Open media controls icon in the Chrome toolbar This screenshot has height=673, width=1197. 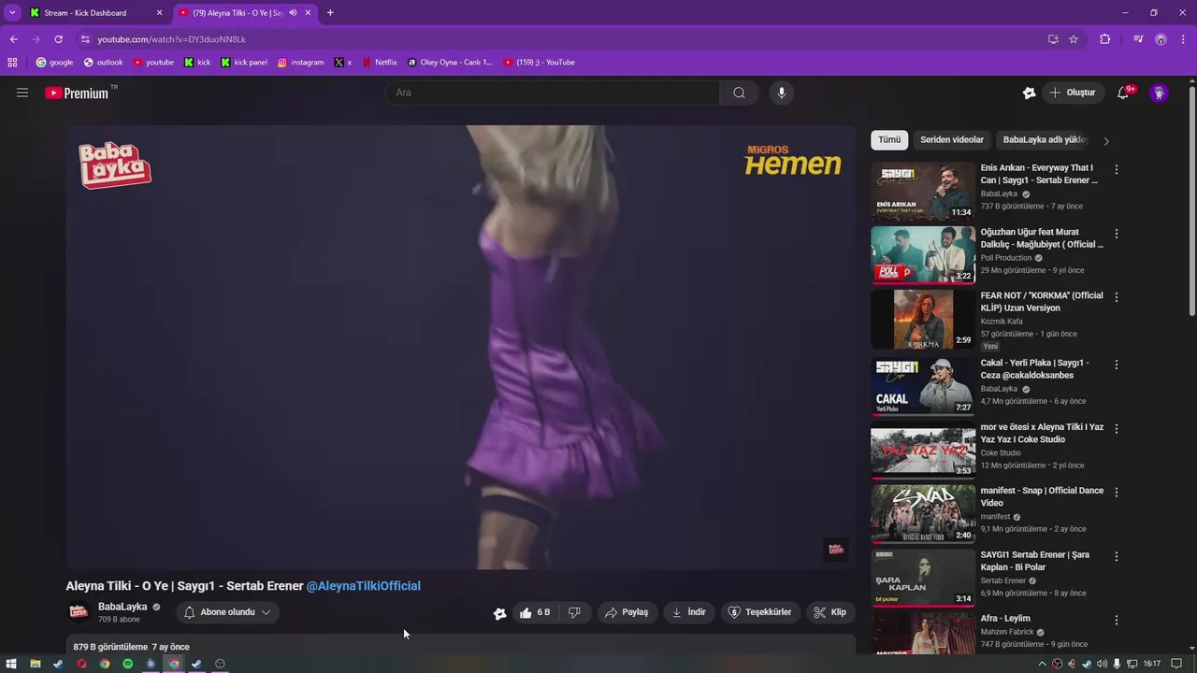click(1138, 39)
